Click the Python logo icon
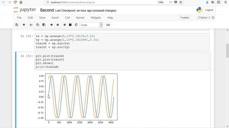The image size is (229, 128). pos(199,10)
